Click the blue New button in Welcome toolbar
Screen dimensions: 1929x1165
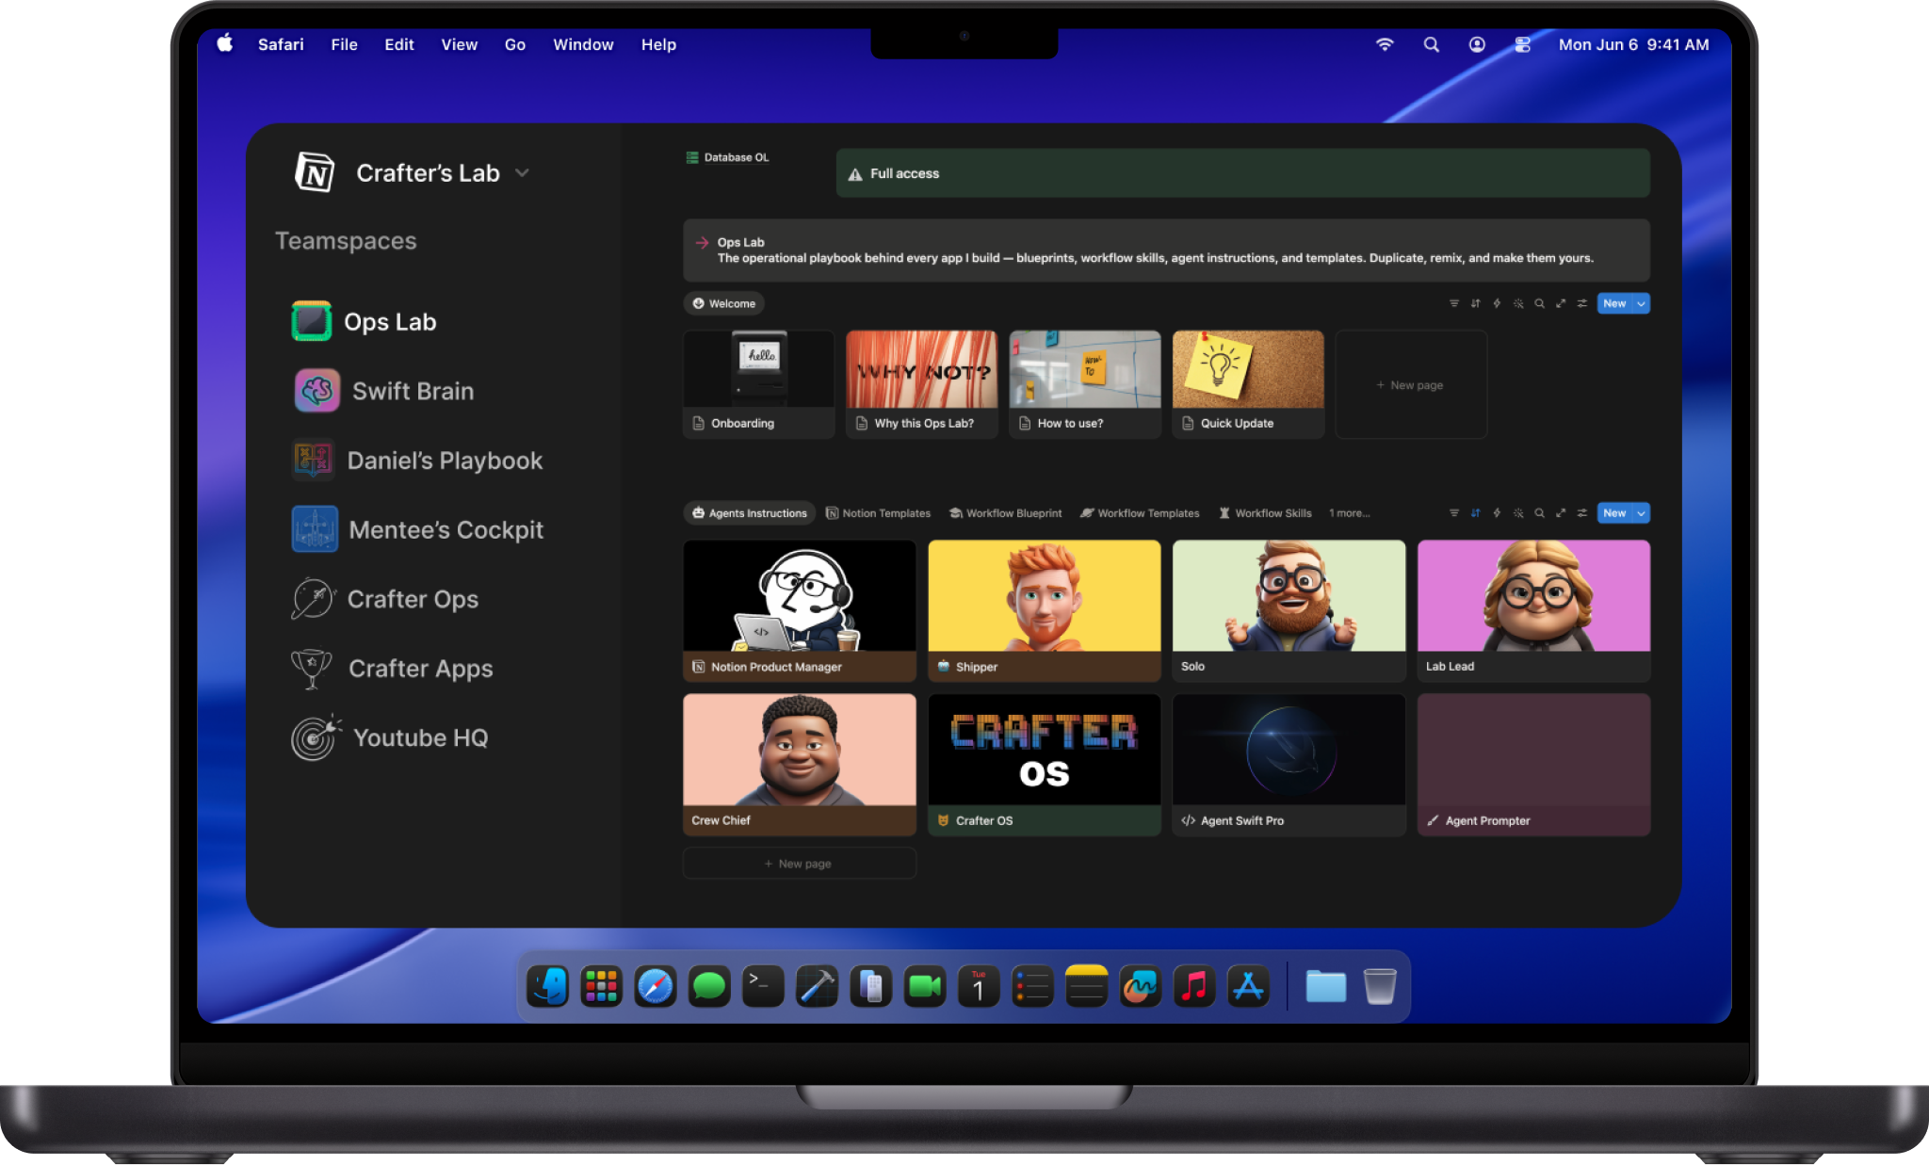tap(1615, 303)
